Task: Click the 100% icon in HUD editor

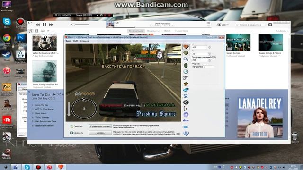Action: click(x=186, y=127)
